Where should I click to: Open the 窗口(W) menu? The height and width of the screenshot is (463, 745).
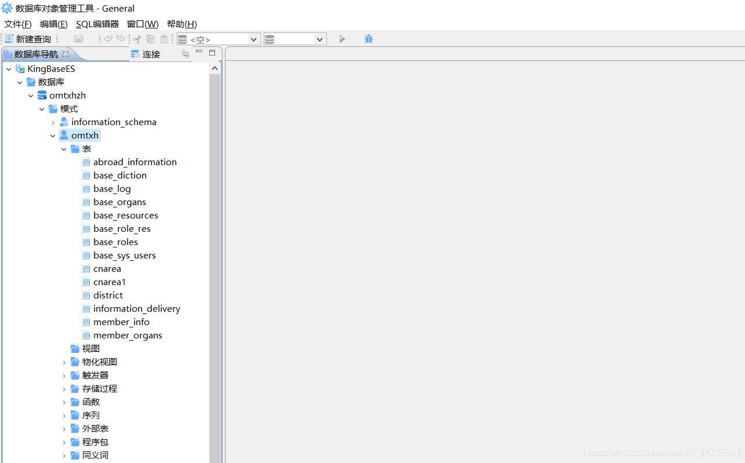143,24
